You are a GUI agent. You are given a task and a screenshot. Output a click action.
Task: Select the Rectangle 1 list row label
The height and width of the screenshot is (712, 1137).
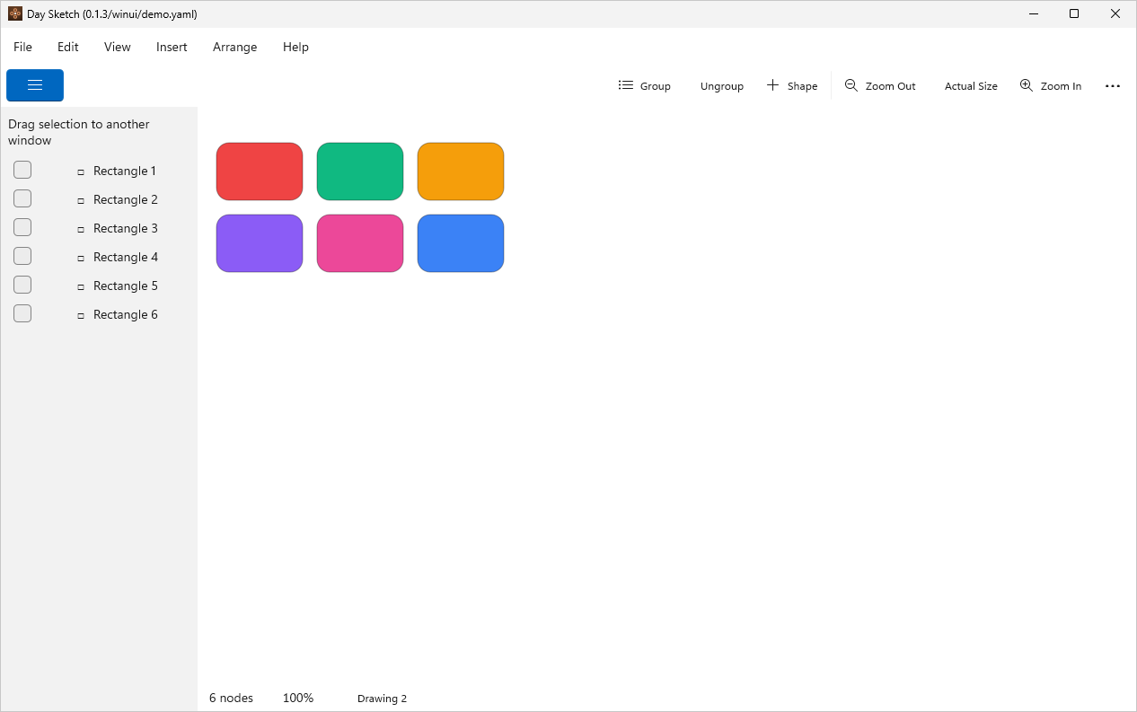[126, 171]
